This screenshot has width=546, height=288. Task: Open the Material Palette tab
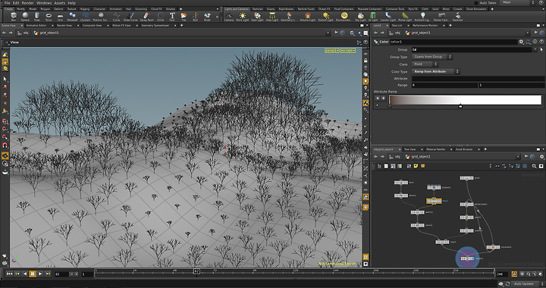(435, 149)
